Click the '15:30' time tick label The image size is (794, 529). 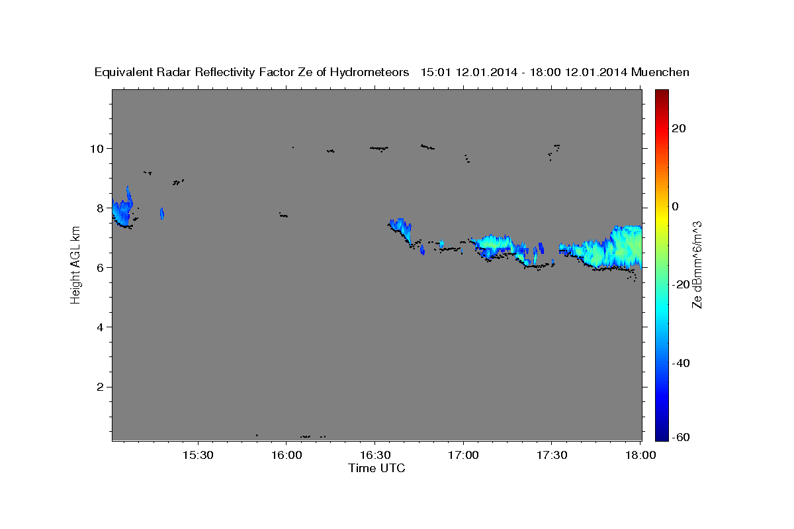198,456
